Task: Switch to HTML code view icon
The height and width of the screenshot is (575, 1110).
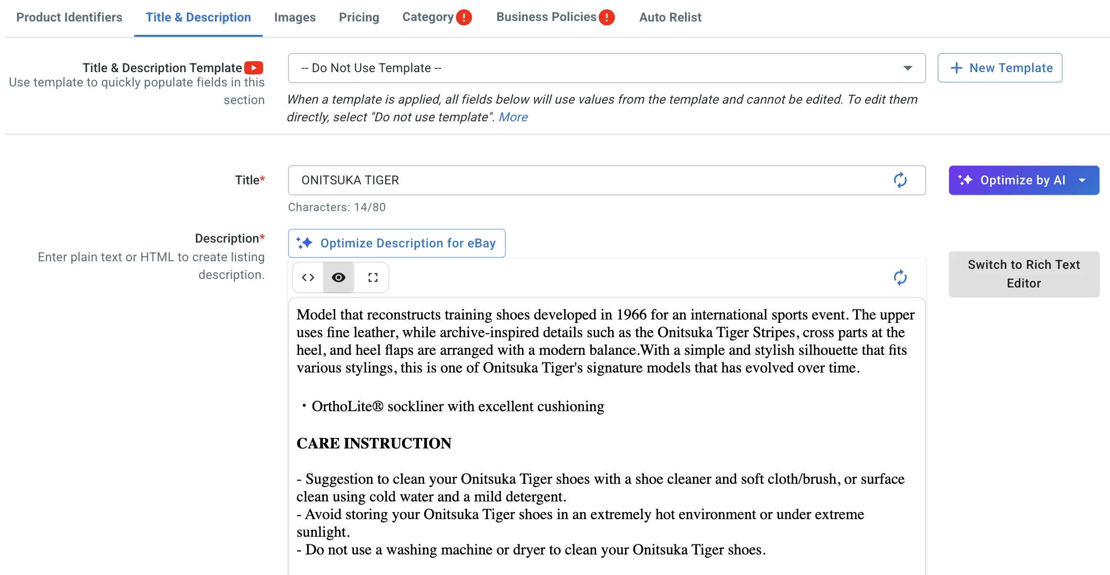Action: point(308,277)
